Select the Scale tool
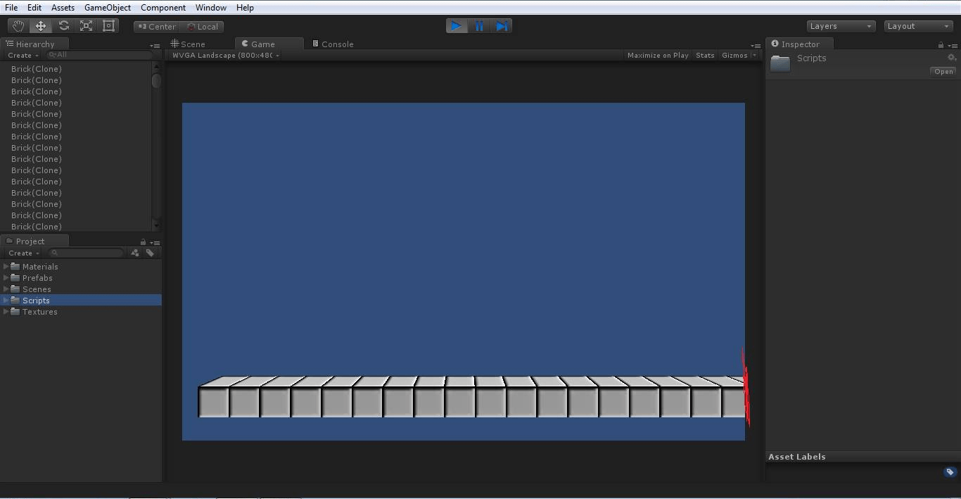The width and height of the screenshot is (961, 499). tap(86, 25)
